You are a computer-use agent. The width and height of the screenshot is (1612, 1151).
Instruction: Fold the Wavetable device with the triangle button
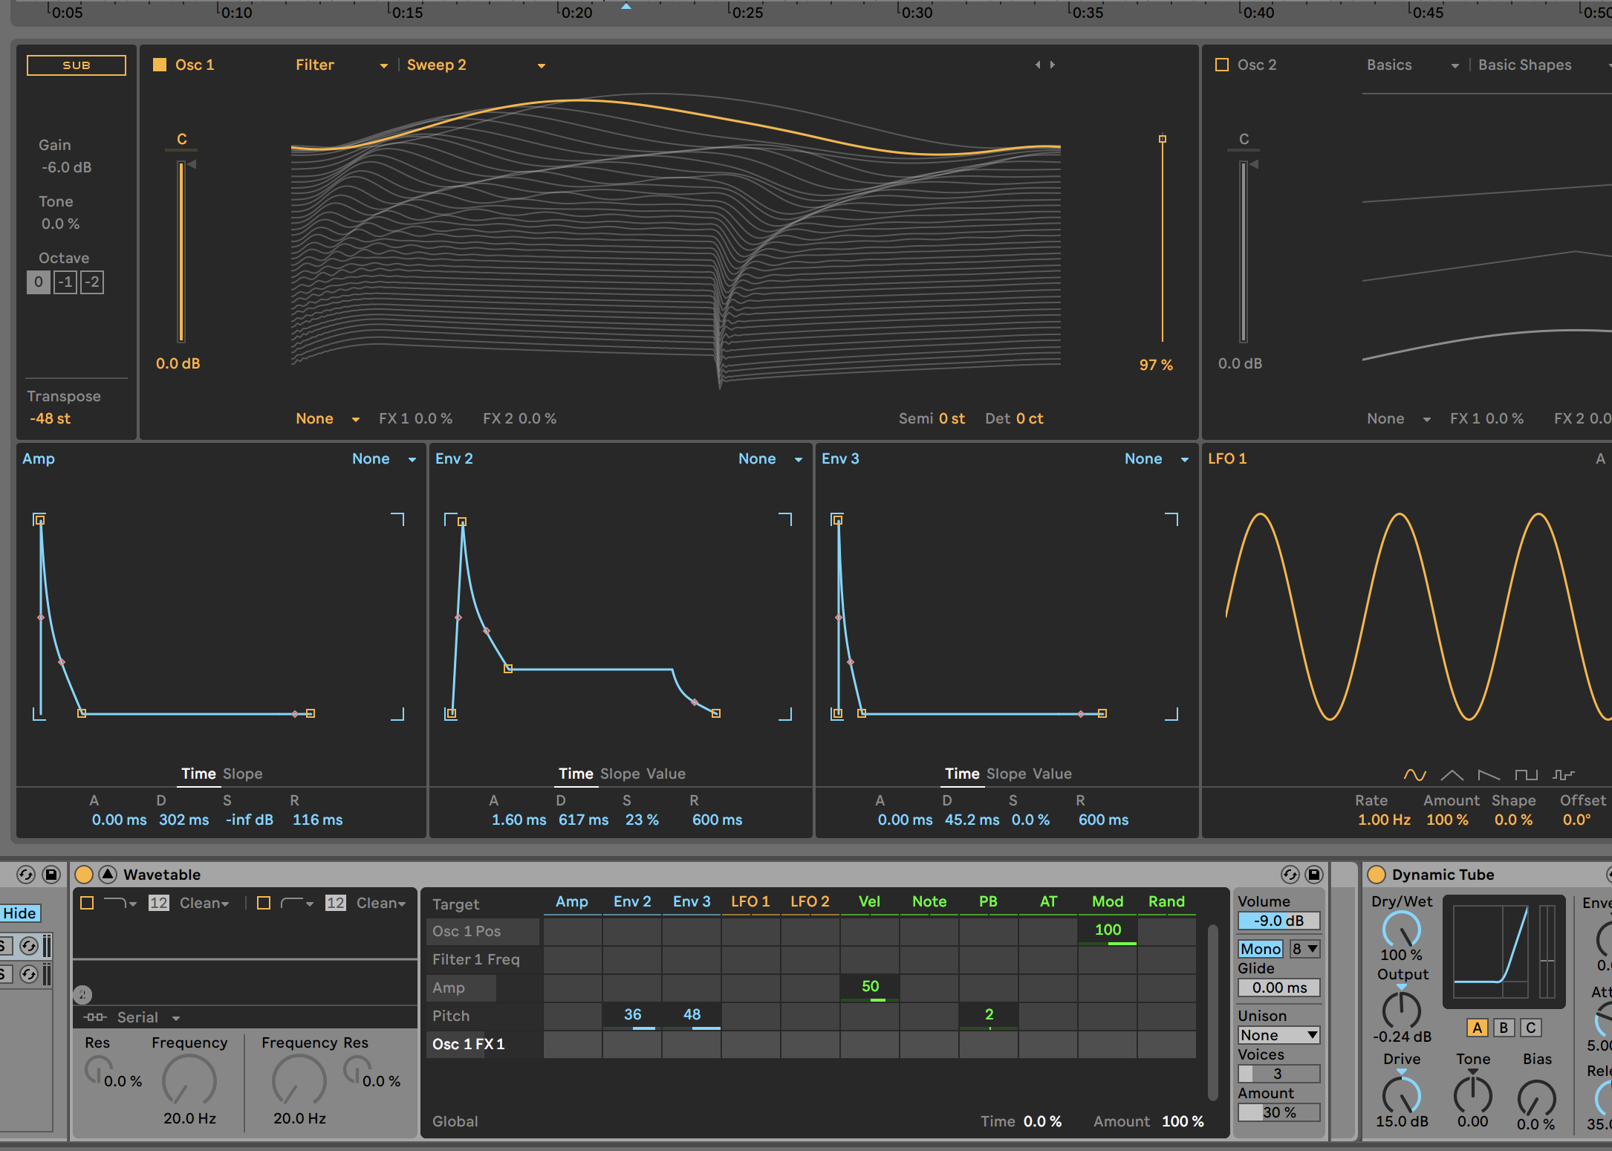point(108,875)
